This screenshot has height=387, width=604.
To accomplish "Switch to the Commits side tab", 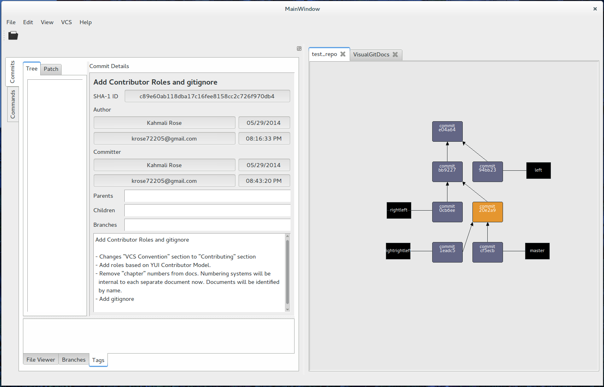I will coord(12,72).
